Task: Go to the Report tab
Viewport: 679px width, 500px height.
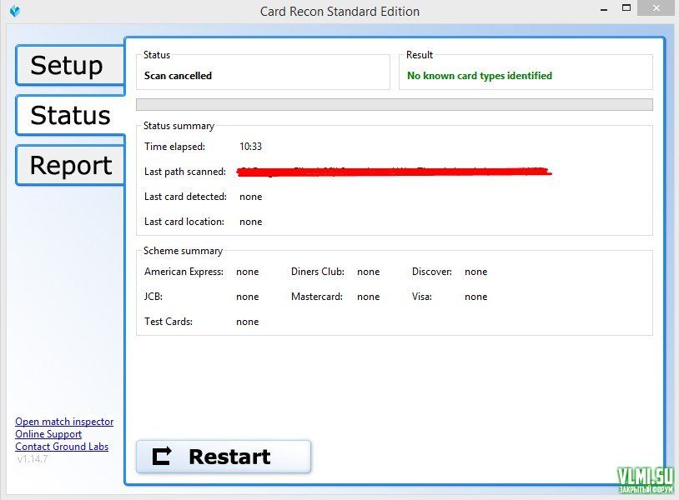Action: (x=70, y=166)
